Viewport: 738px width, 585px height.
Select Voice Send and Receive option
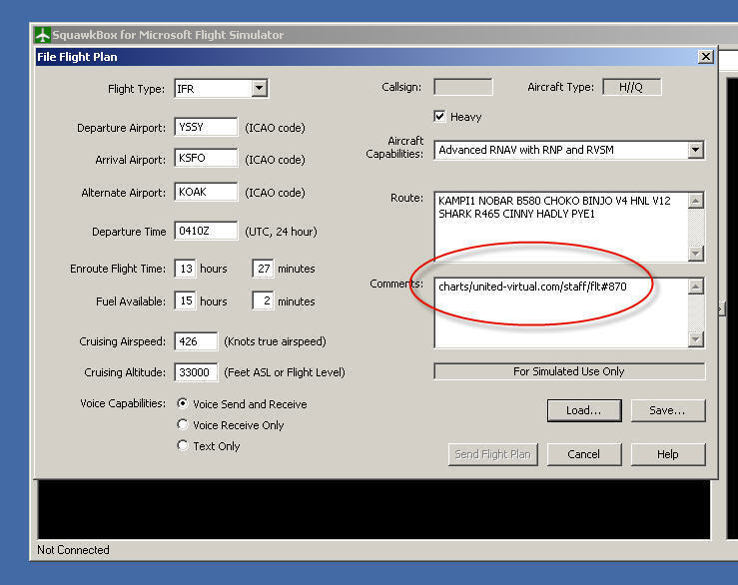(x=183, y=403)
